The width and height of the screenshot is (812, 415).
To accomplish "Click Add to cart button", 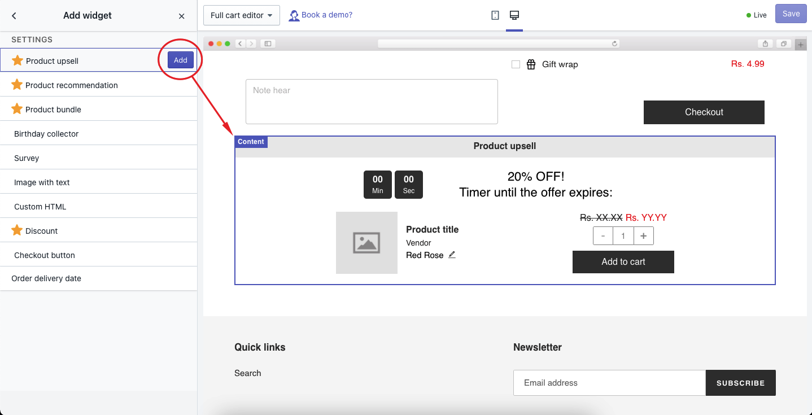I will coord(623,262).
